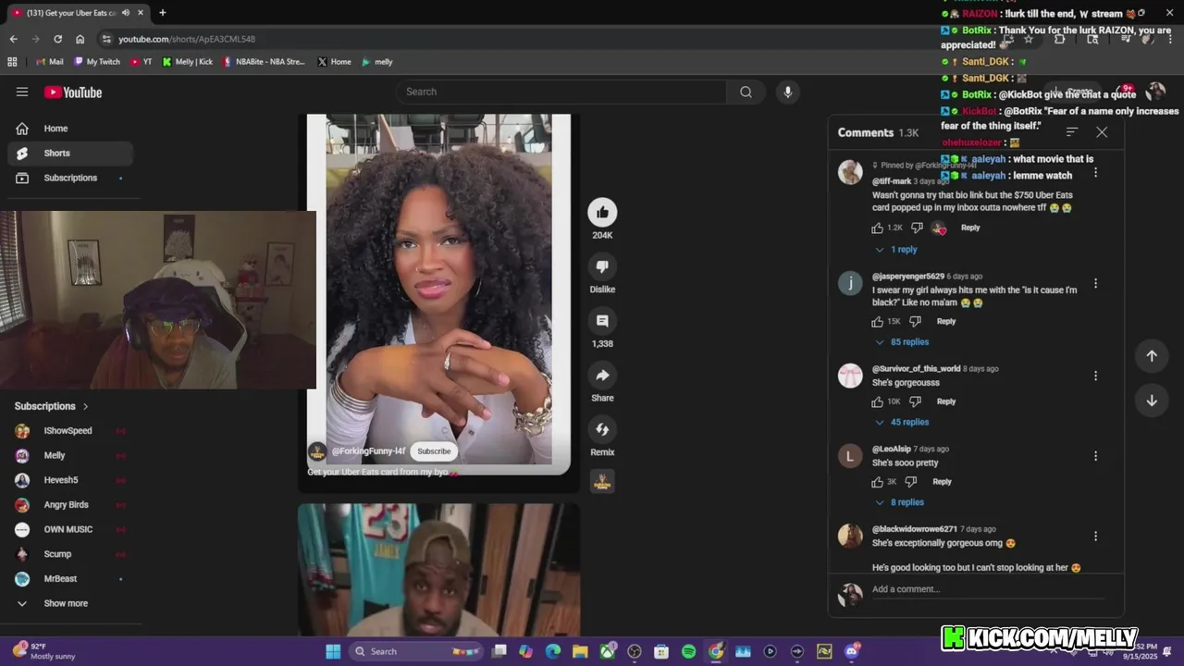Dislike the jasperyenger5629 comment
The width and height of the screenshot is (1184, 666).
[x=915, y=321]
